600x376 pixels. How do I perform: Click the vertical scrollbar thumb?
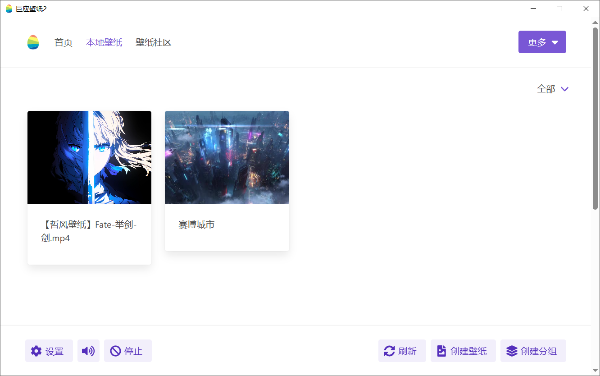click(595, 118)
